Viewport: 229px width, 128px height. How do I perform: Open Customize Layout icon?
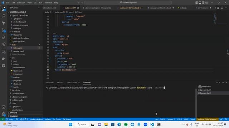pos(206,2)
